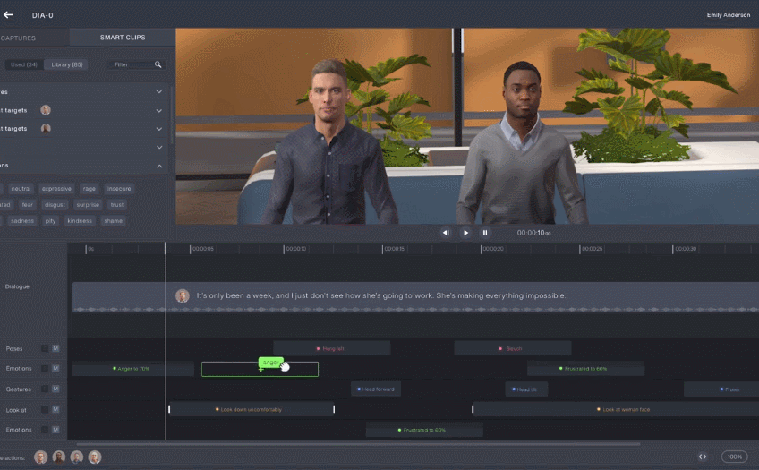
Task: Toggle the Gestures track checkbox
Action: click(x=45, y=389)
